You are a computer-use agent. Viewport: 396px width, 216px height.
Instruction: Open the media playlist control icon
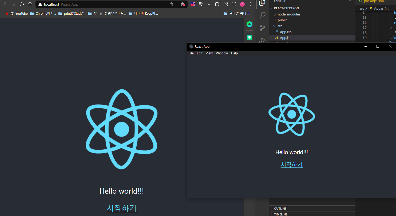click(201, 4)
